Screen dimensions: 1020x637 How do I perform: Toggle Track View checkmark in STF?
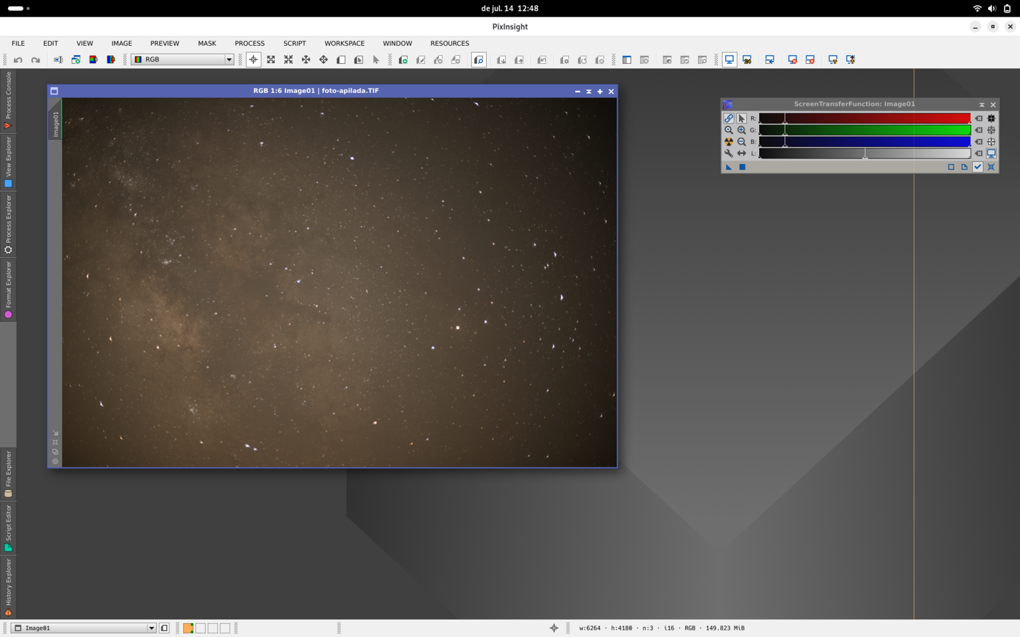pyautogui.click(x=977, y=167)
